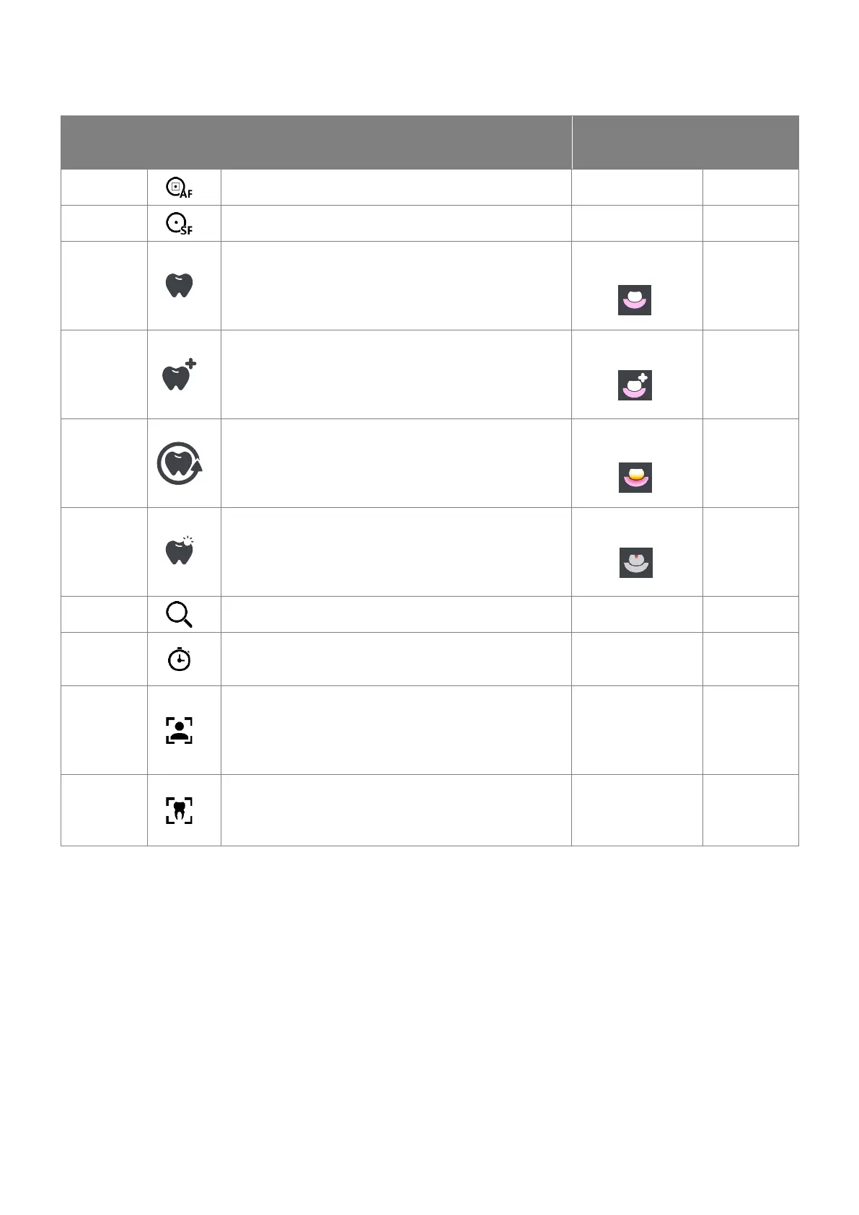
Task: Click the blank description cell beside the stopwatch icon
Action: [x=396, y=659]
